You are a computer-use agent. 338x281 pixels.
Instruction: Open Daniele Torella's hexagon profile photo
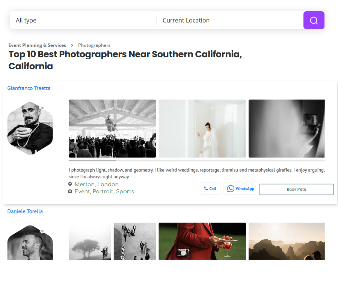pyautogui.click(x=30, y=244)
